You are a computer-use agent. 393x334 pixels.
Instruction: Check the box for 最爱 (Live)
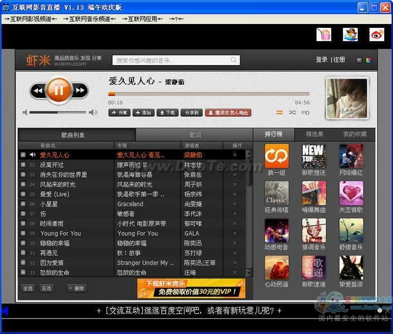pos(23,194)
